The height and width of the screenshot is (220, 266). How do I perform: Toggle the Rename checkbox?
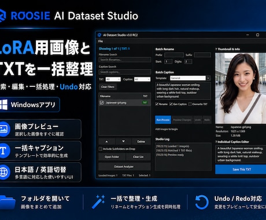157,104
